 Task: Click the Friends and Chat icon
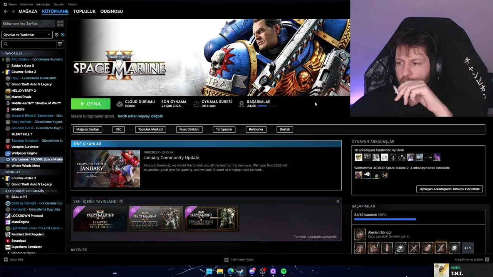pos(487,259)
